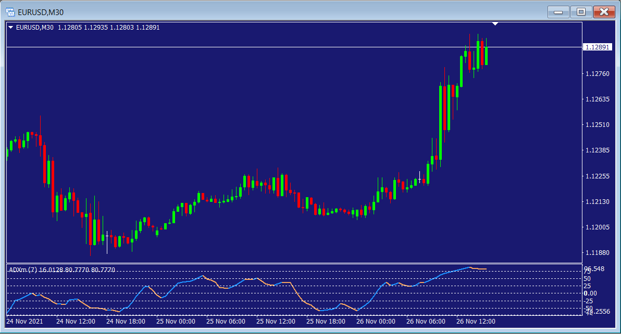Click the chart shift marker triangle at top
621x334 pixels.
(x=495, y=24)
